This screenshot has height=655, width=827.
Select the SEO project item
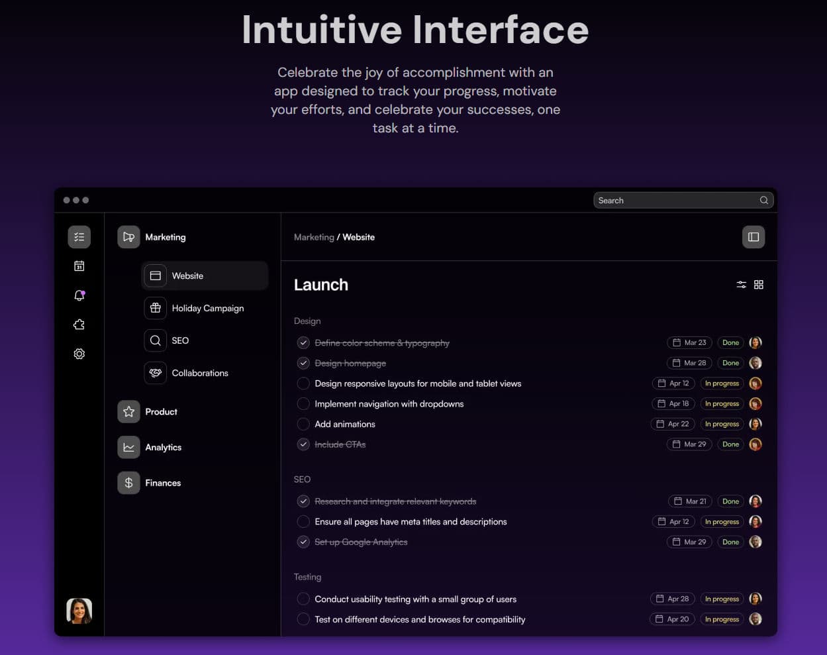pyautogui.click(x=180, y=340)
